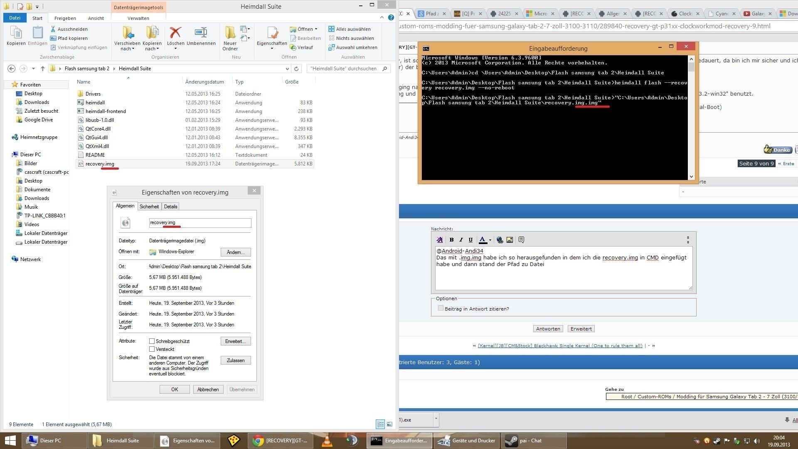The height and width of the screenshot is (449, 798).
Task: Click bold button in message editor
Action: coord(451,240)
